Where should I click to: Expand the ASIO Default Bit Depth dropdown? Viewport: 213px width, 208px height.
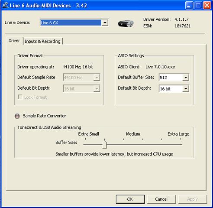click(x=186, y=88)
